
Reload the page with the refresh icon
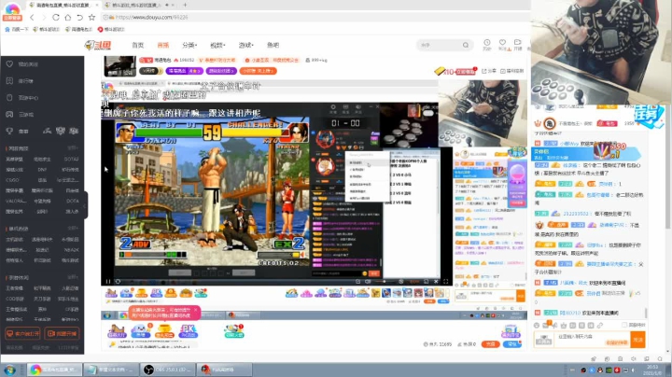click(56, 18)
